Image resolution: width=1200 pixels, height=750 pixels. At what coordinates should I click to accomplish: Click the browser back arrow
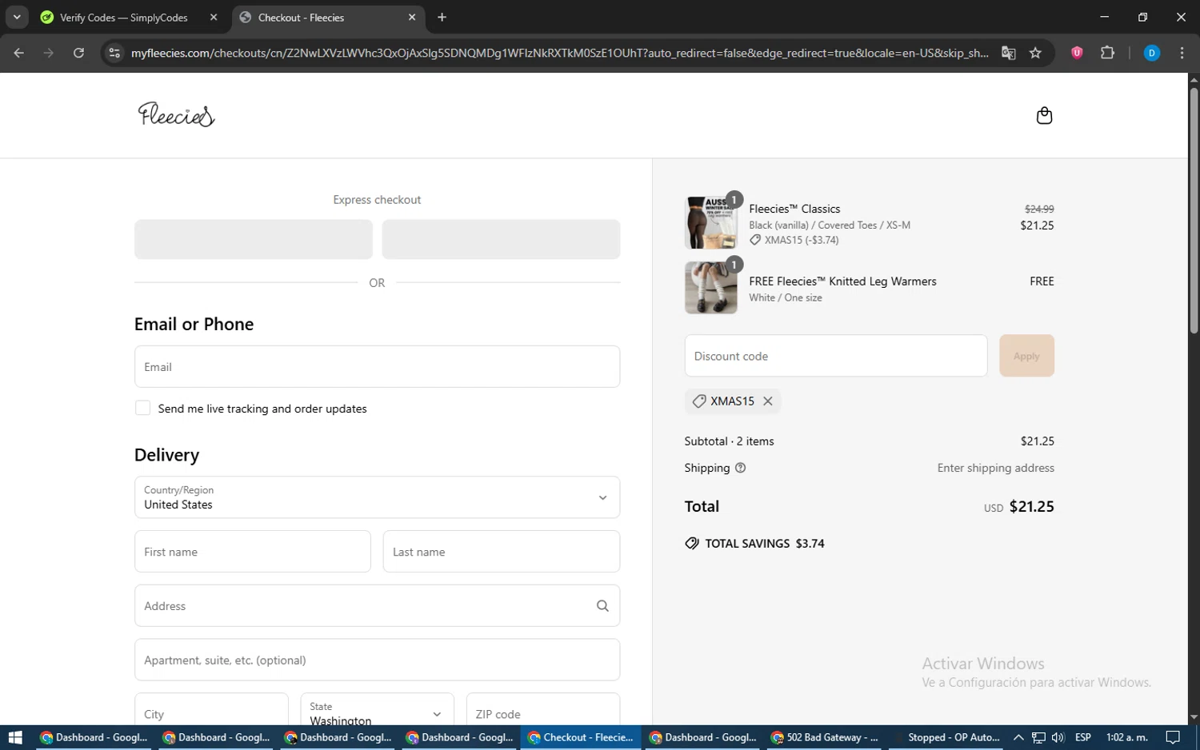point(19,53)
